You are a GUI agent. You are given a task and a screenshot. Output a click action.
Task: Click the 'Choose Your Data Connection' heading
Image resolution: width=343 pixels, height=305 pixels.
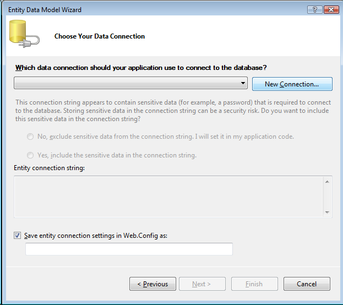[x=100, y=36]
